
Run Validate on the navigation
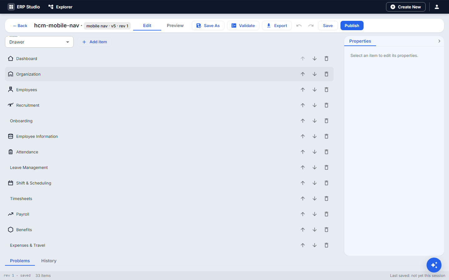tap(243, 26)
